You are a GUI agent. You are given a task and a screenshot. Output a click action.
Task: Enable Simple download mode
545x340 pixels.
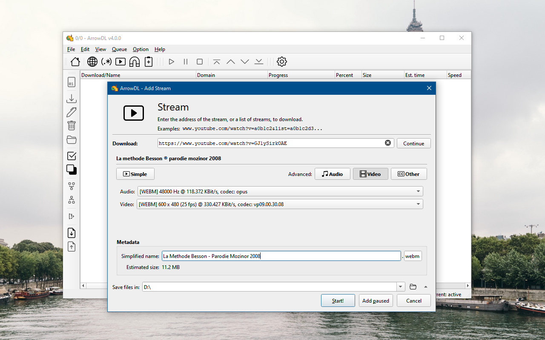click(x=135, y=173)
